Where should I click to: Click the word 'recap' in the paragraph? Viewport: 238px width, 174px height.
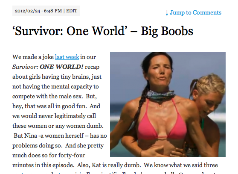[x=92, y=67]
